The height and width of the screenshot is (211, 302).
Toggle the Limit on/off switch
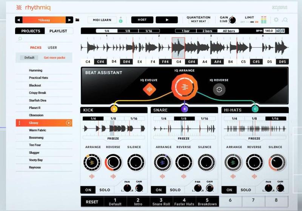250,22
